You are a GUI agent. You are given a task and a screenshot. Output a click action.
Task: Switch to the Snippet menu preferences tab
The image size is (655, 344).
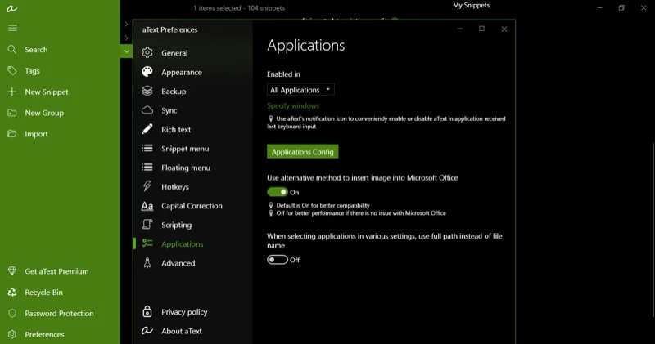[x=184, y=149]
